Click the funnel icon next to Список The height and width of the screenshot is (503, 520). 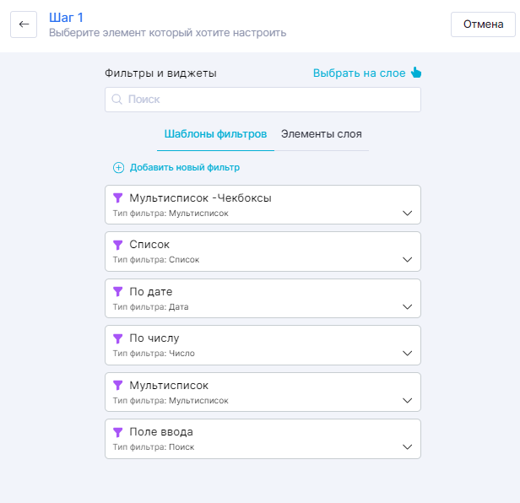(118, 245)
